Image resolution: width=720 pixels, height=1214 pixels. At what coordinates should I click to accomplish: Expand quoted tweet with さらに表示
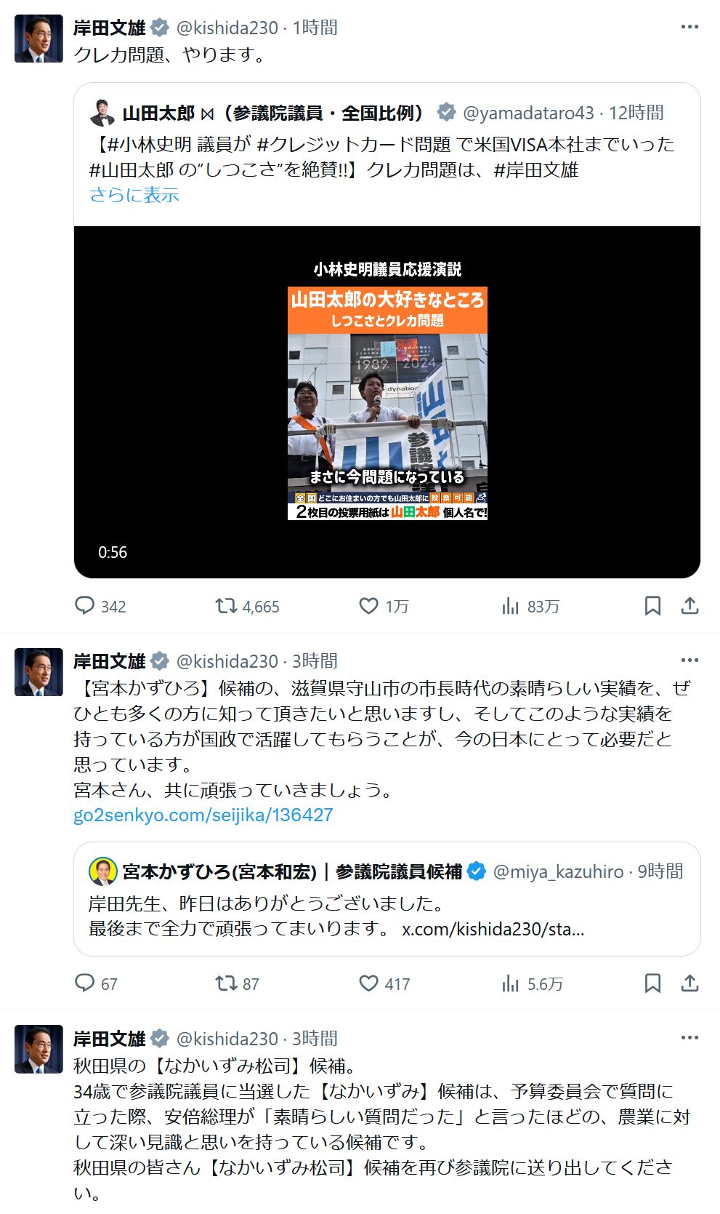tap(134, 195)
